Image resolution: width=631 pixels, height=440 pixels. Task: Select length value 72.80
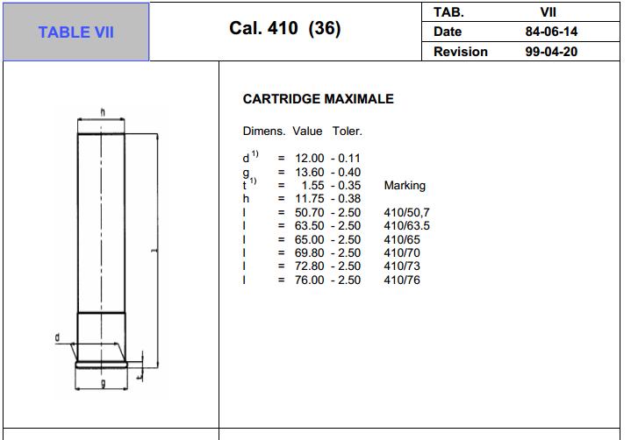pos(309,266)
